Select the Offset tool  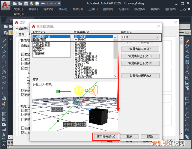(x=187, y=57)
